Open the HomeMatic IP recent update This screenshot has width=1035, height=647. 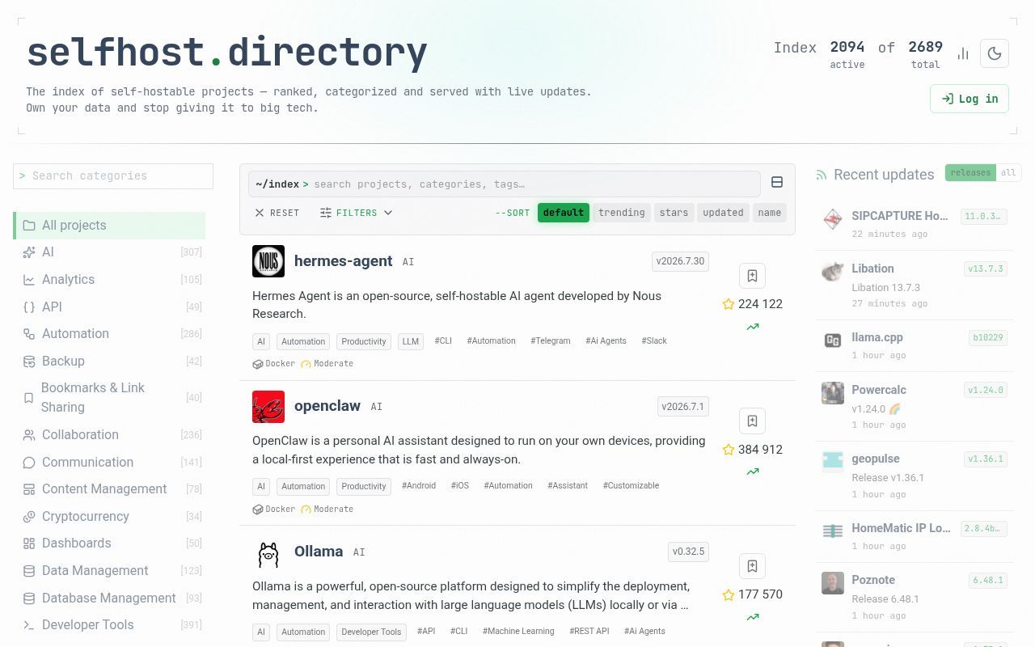click(x=914, y=536)
